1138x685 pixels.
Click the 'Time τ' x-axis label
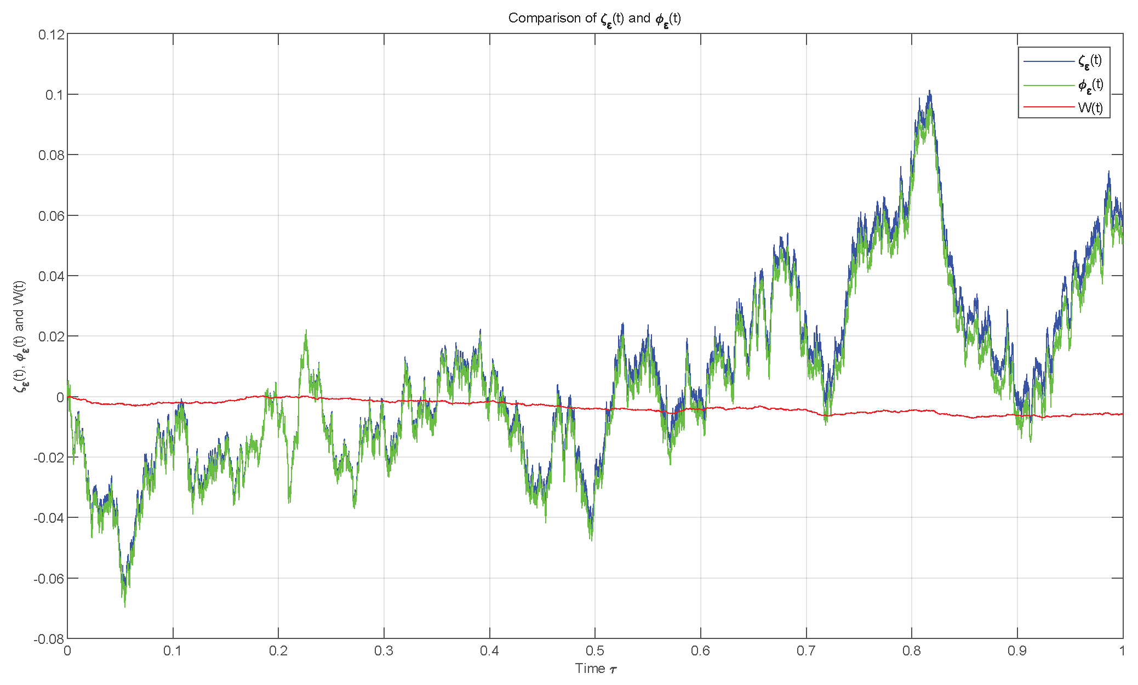tap(596, 669)
